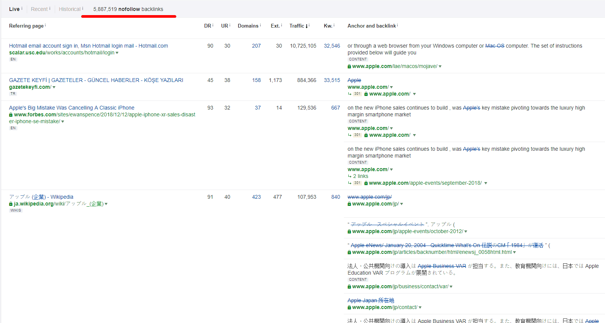Switch to the Historical backlinks tab
The width and height of the screenshot is (605, 323).
(69, 9)
